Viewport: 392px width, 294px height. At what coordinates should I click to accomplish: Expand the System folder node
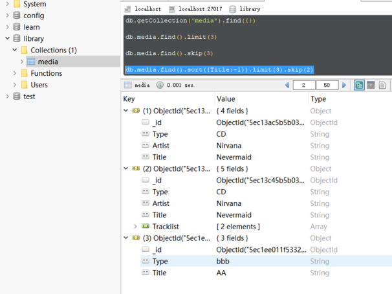(8, 4)
